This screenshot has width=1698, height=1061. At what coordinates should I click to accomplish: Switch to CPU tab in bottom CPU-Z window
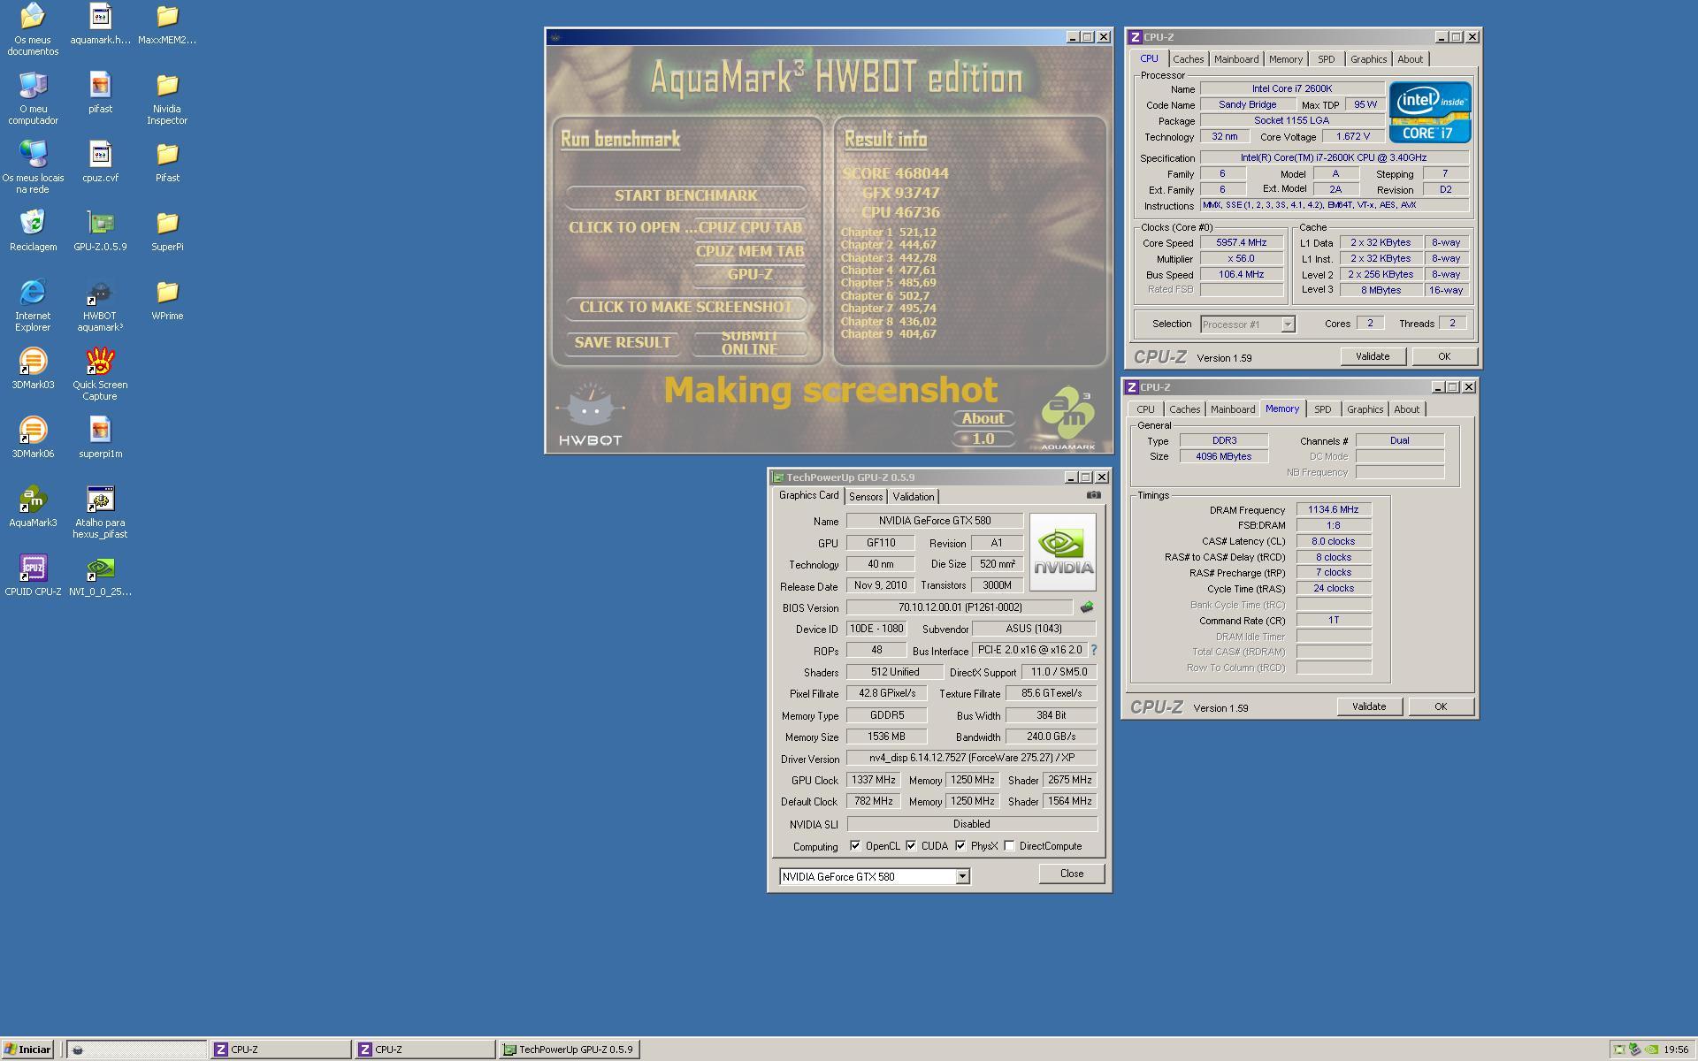[1145, 409]
